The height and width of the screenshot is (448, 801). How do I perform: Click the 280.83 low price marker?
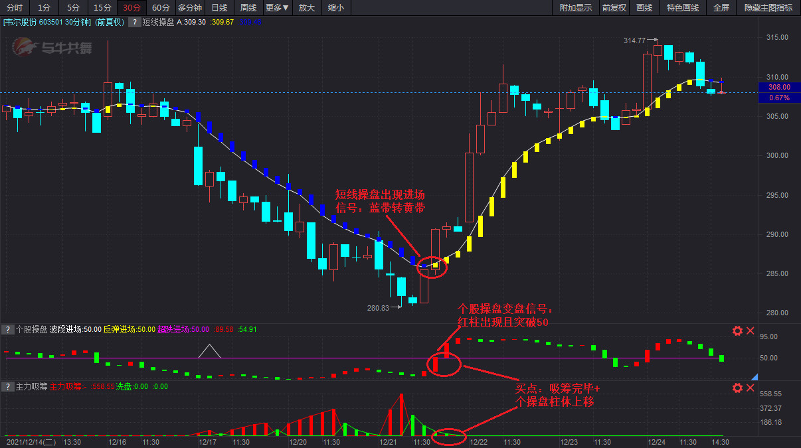(x=379, y=307)
